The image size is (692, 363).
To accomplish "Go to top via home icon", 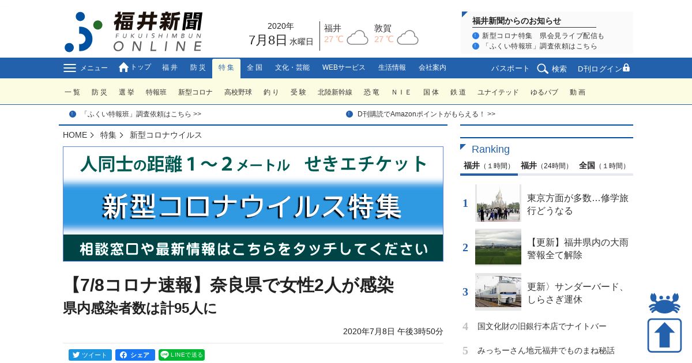I will 123,67.
